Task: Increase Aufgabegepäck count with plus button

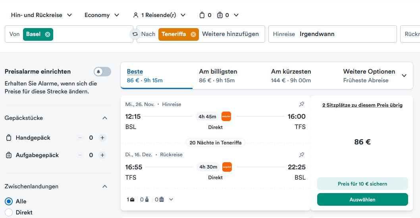Action: click(x=102, y=155)
